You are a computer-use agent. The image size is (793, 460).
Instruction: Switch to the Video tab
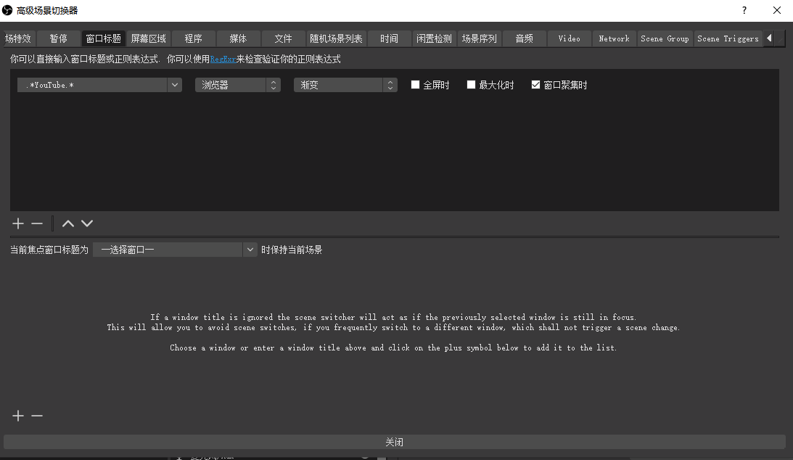click(x=570, y=38)
